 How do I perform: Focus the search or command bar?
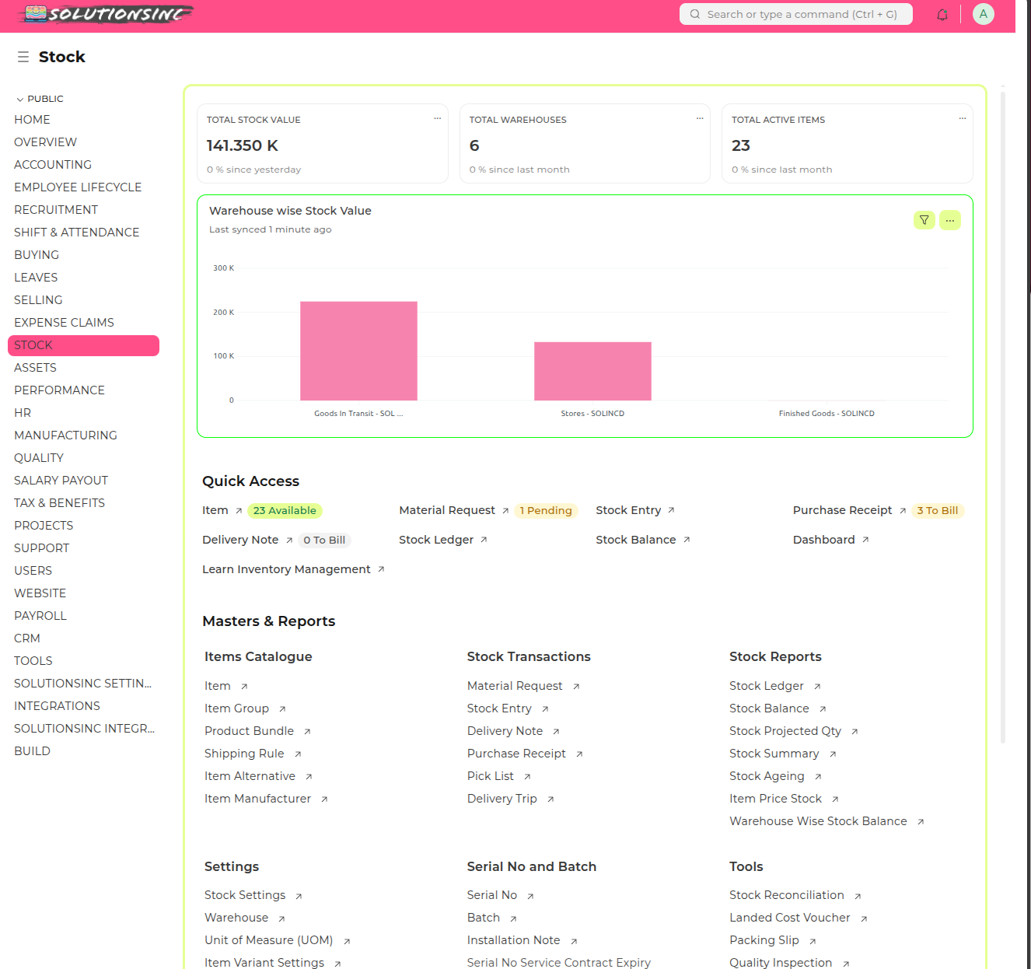(796, 14)
